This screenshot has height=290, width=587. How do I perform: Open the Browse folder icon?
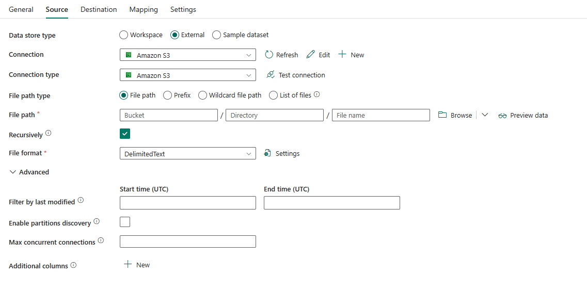tap(442, 115)
